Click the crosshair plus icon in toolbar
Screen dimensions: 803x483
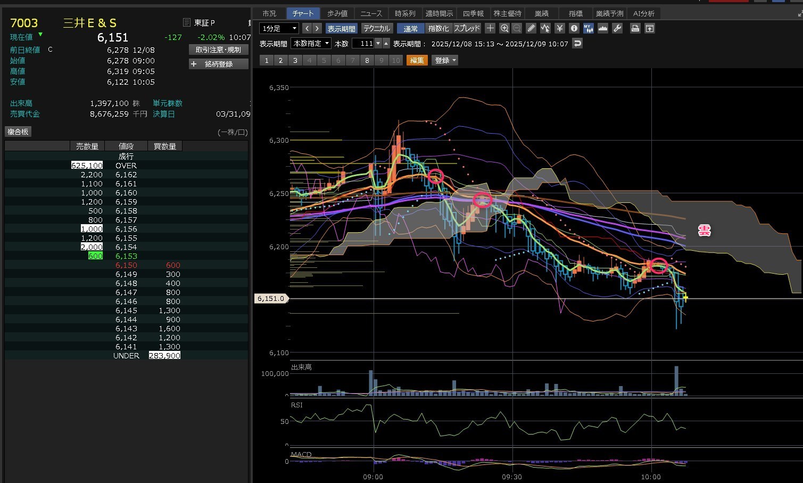point(490,28)
